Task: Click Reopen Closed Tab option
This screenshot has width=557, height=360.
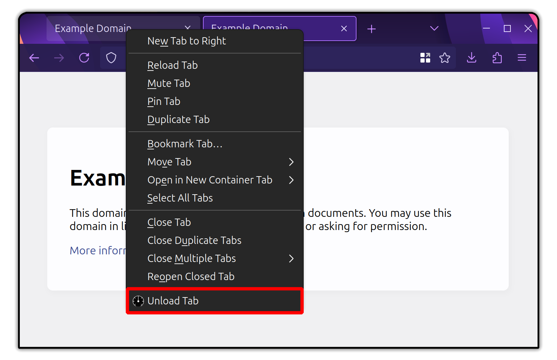Action: (x=191, y=277)
